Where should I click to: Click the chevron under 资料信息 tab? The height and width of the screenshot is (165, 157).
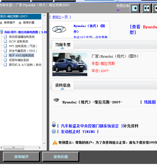[62, 89]
